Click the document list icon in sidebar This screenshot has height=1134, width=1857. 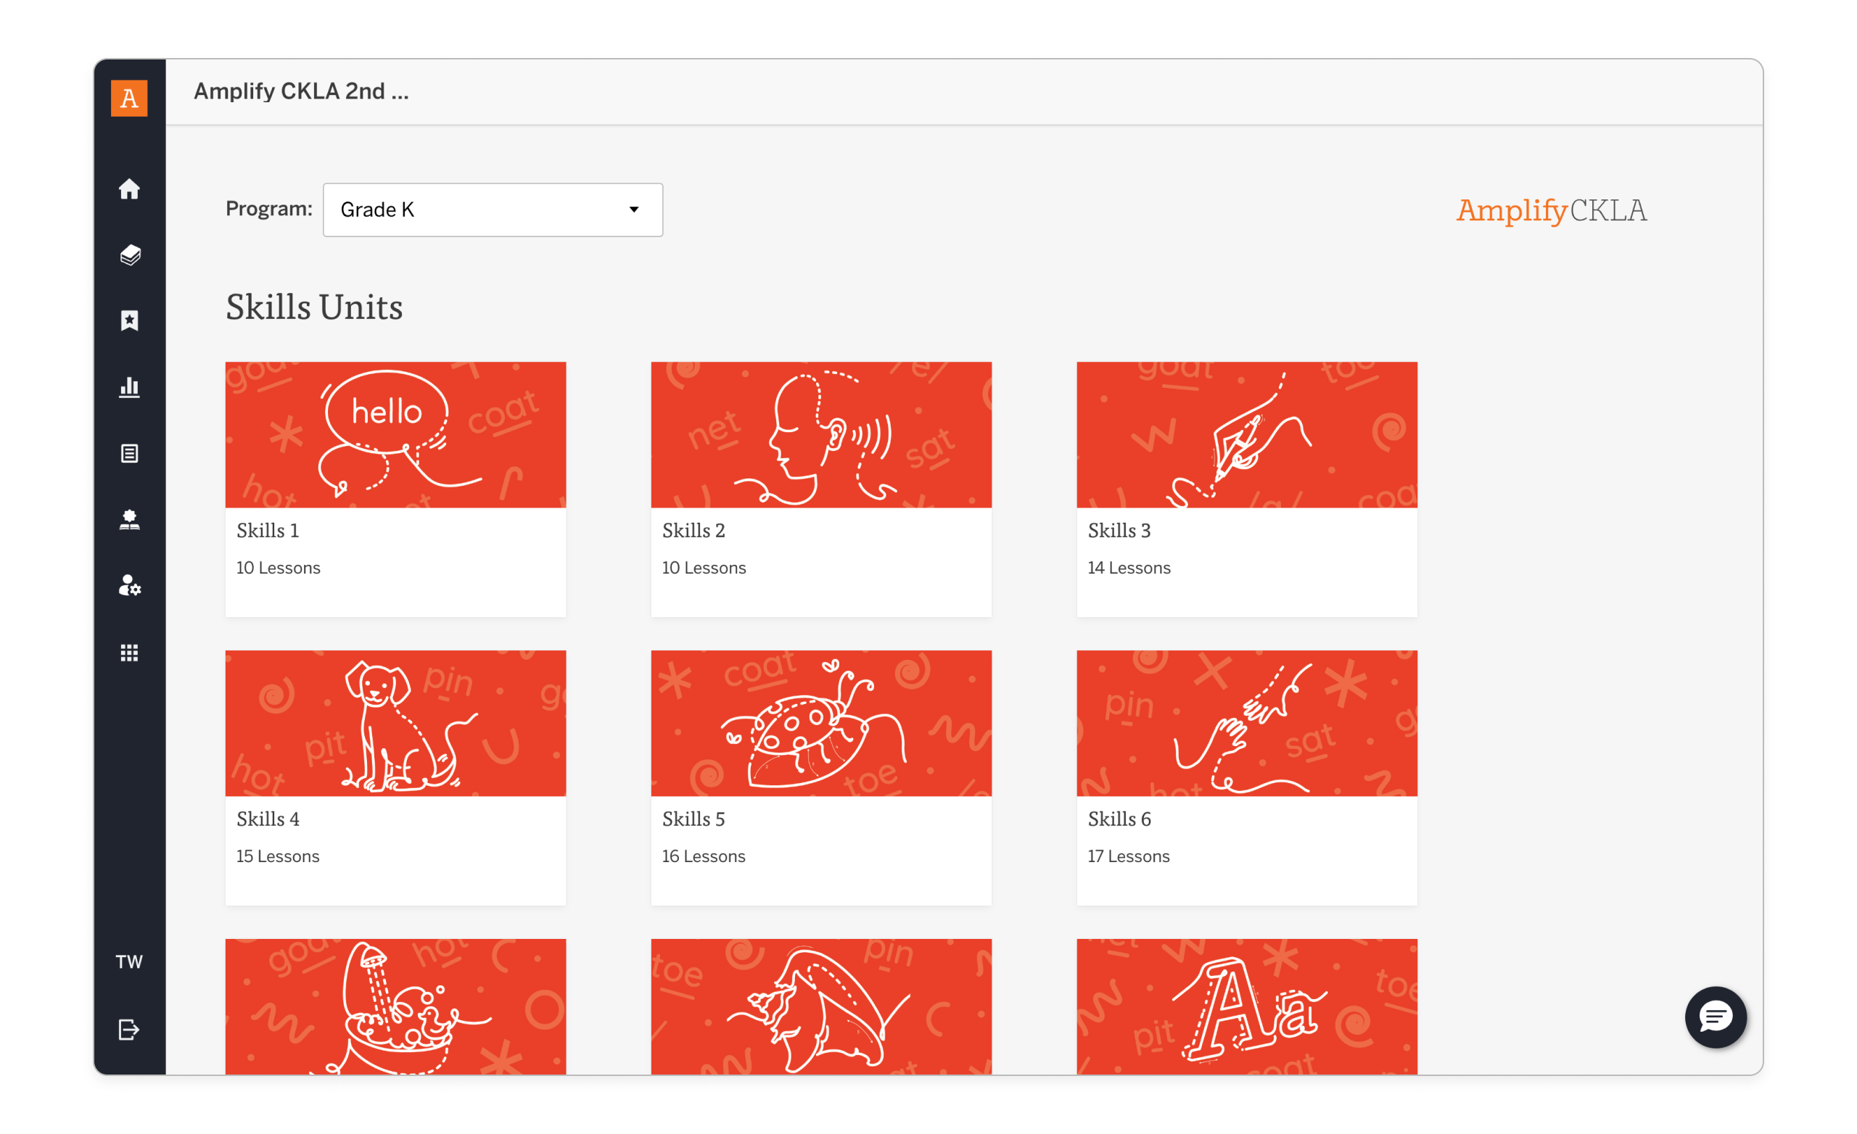129,454
